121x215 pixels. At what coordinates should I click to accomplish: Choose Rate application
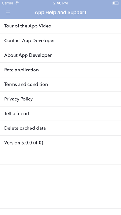[x=60, y=70]
